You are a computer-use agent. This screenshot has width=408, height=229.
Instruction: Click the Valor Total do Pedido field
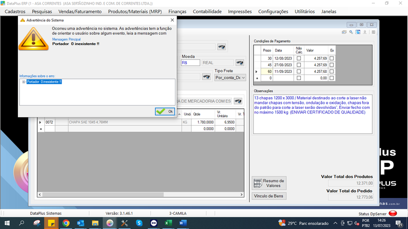[x=351, y=197]
